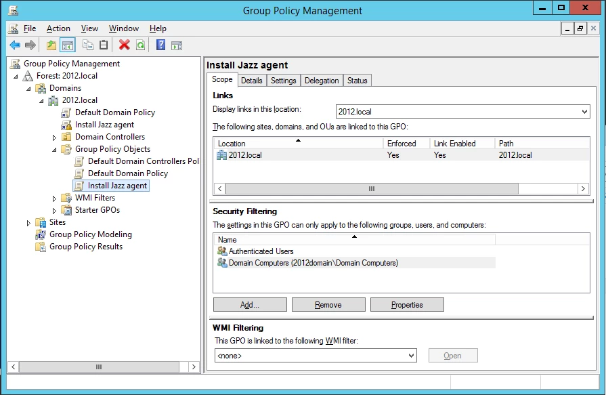
Task: Open the File menu
Action: pyautogui.click(x=30, y=28)
